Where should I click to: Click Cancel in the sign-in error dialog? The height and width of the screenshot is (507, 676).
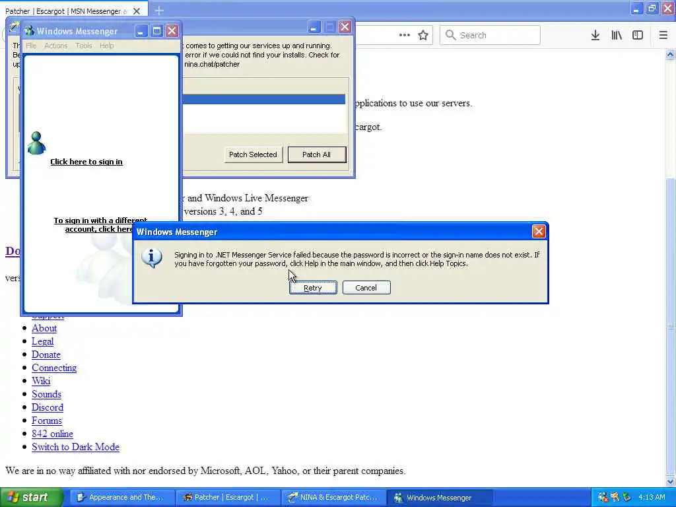coord(366,288)
